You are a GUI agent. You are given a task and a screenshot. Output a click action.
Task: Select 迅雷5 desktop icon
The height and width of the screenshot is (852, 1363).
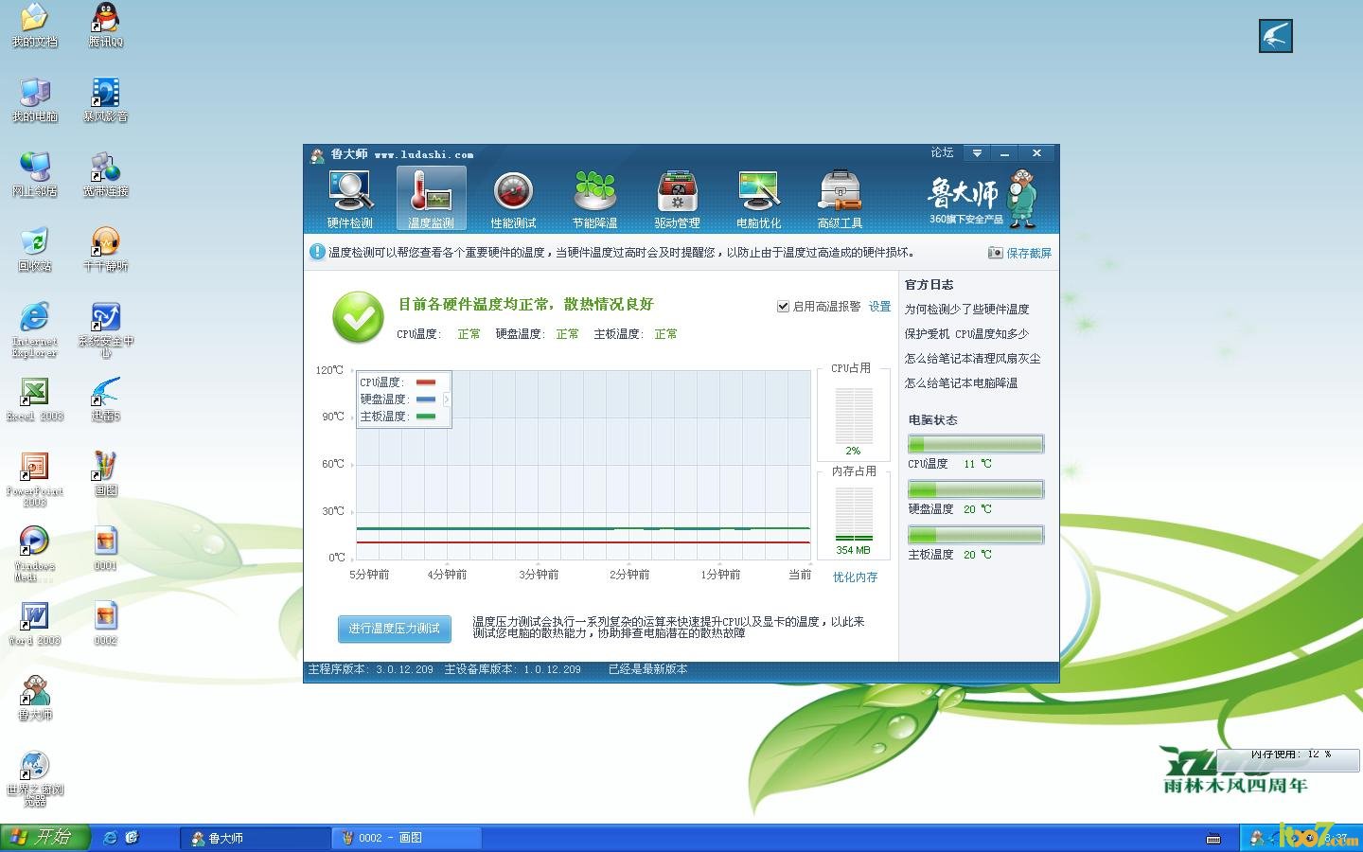pyautogui.click(x=106, y=399)
